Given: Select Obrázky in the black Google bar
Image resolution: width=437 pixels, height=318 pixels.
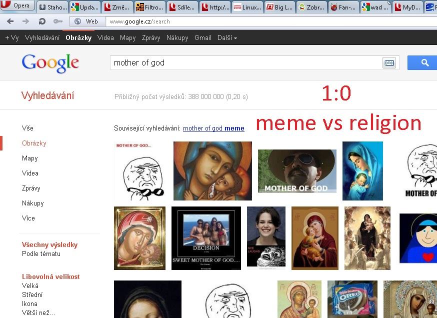Looking at the screenshot, I should pos(78,37).
